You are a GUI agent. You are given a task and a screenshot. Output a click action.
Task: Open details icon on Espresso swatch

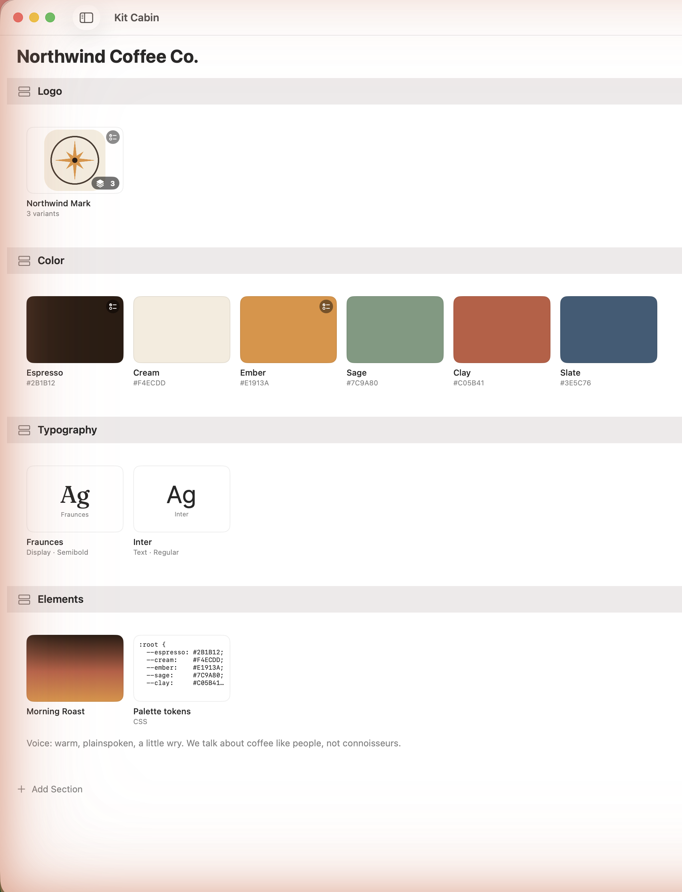[113, 307]
